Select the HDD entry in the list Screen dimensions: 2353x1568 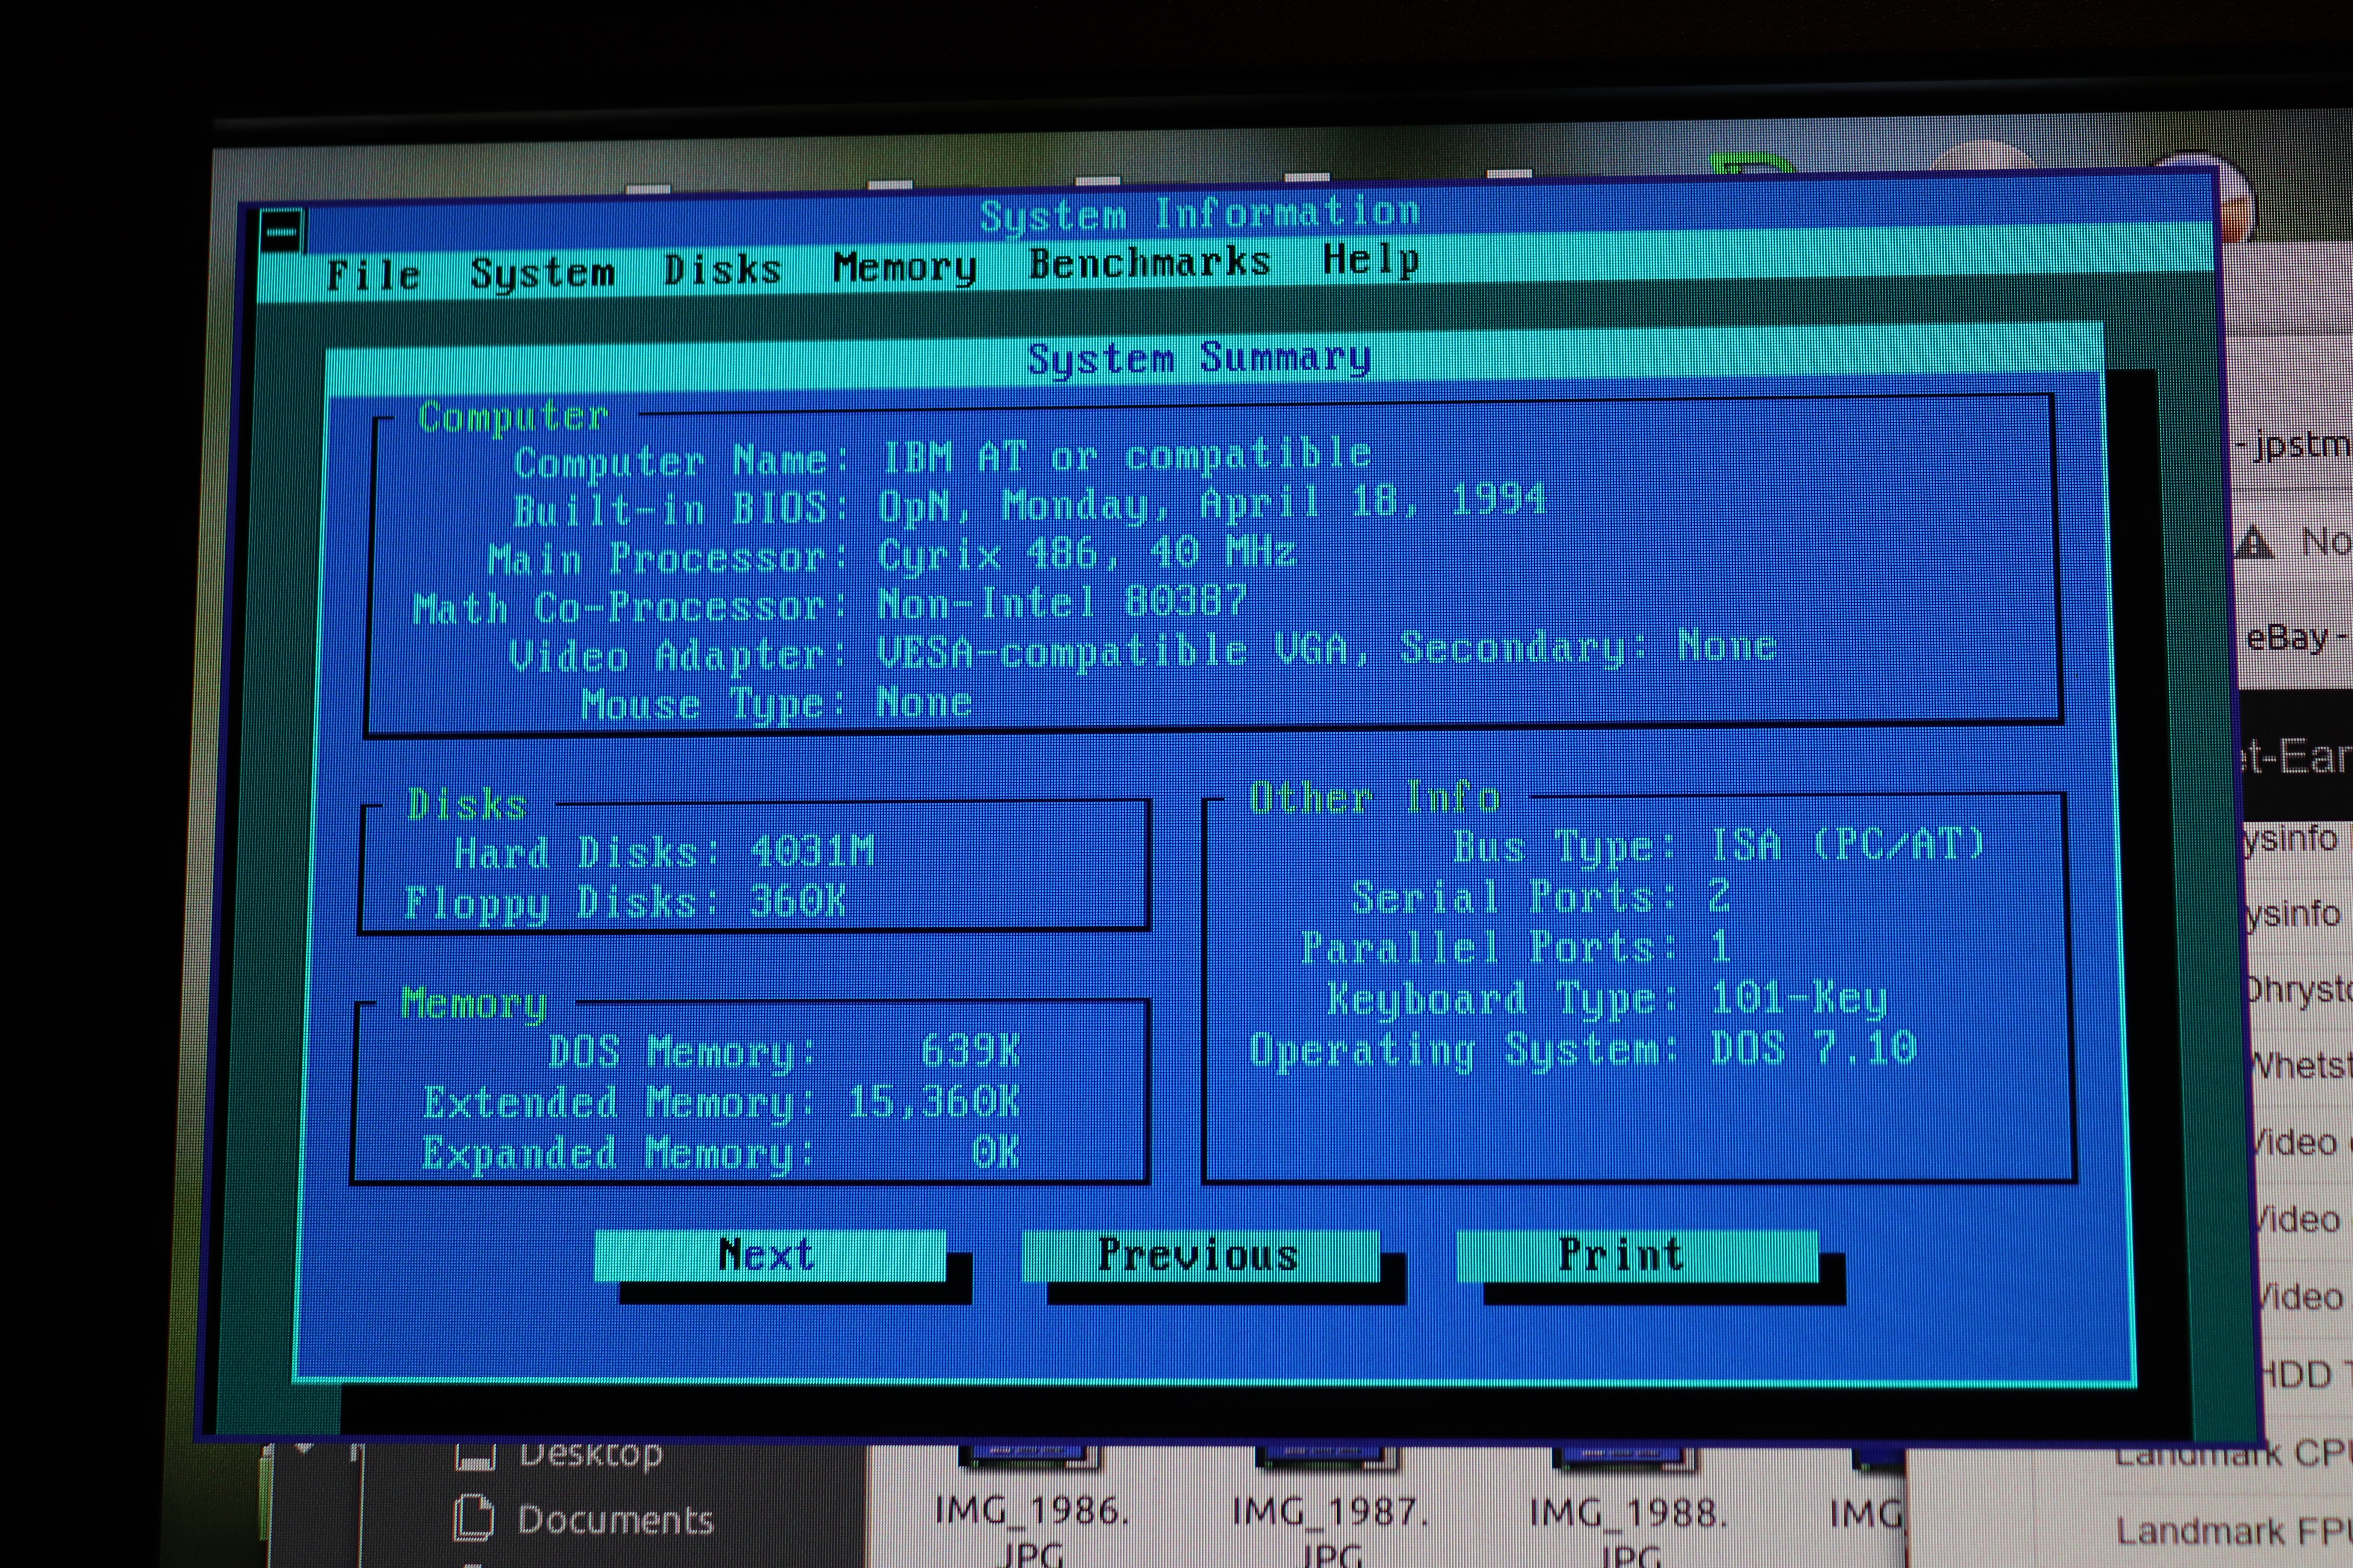2301,1374
